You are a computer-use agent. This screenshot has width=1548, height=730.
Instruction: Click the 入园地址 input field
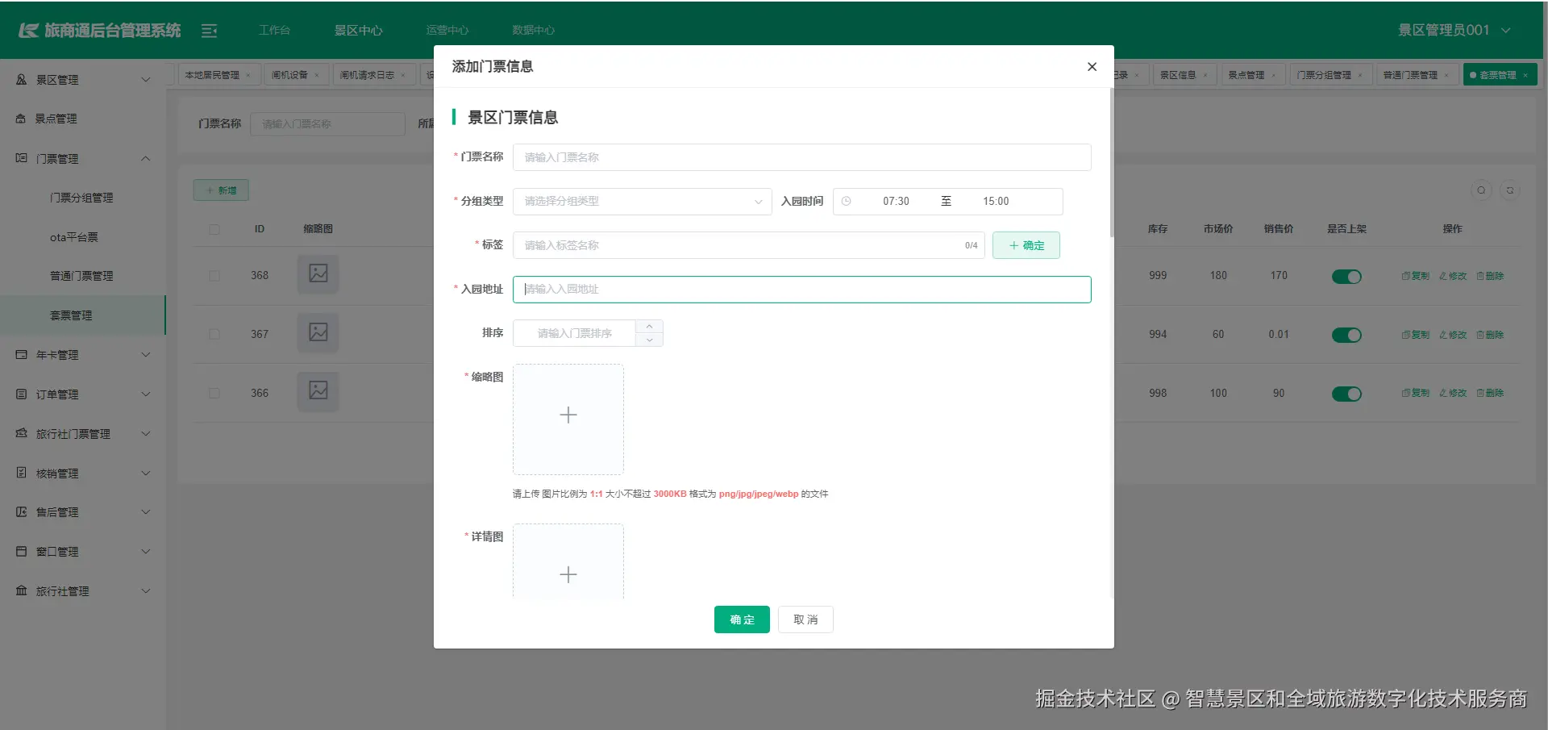[802, 289]
